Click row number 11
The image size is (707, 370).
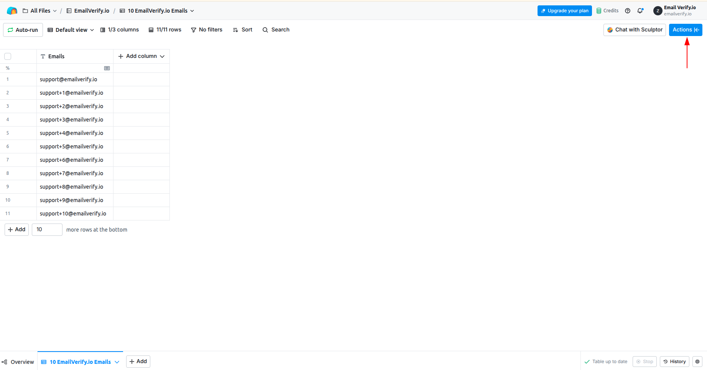[x=8, y=214]
